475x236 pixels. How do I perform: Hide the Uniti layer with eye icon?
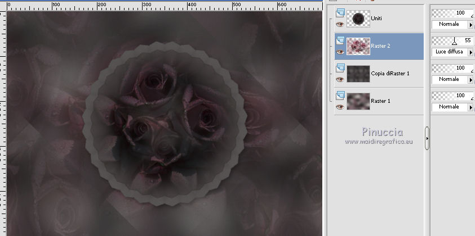(339, 24)
